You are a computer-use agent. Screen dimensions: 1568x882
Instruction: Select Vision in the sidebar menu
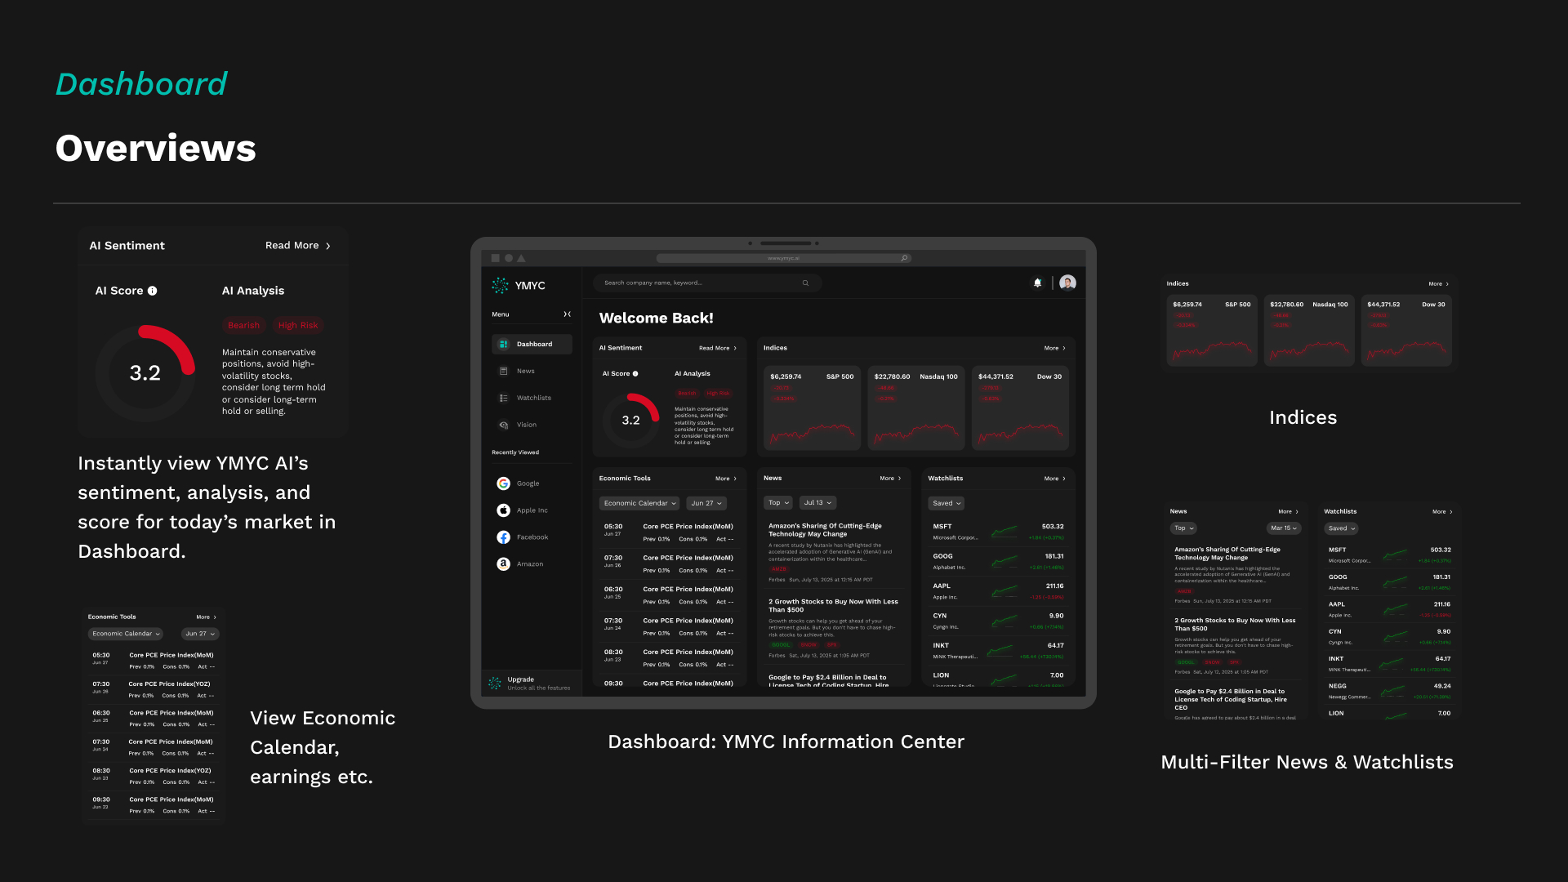[x=526, y=425]
